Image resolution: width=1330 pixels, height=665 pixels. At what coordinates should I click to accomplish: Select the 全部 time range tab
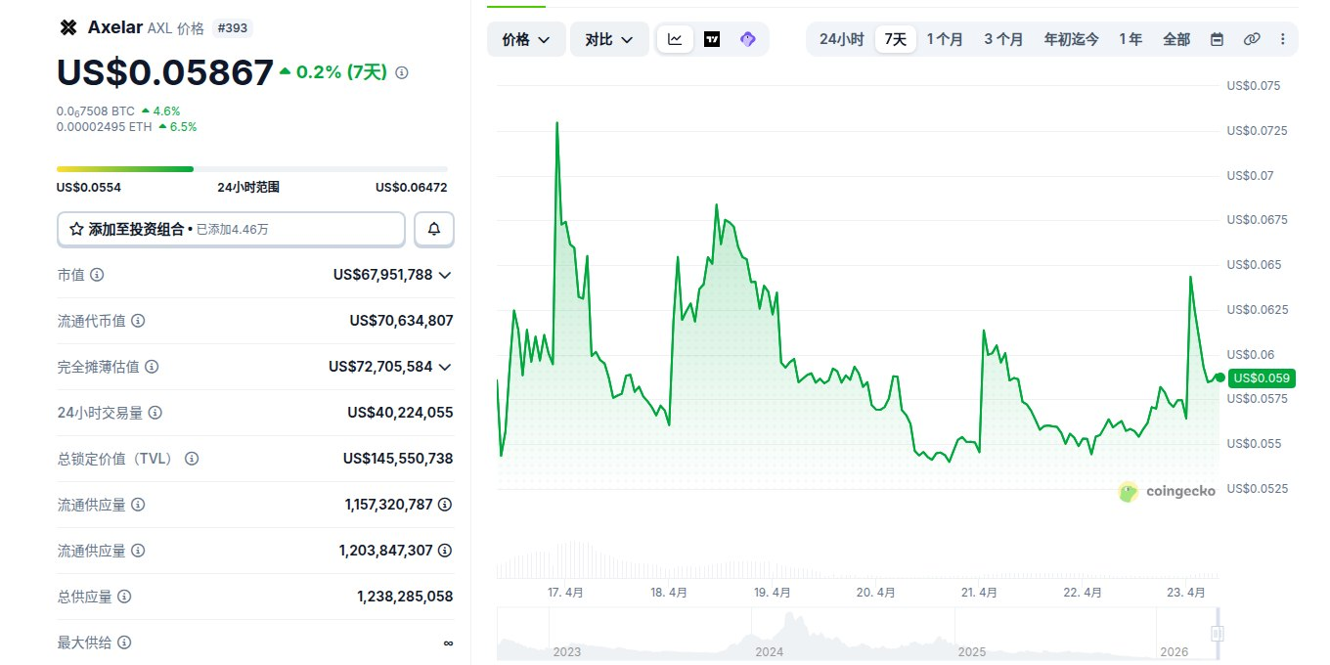(1176, 39)
